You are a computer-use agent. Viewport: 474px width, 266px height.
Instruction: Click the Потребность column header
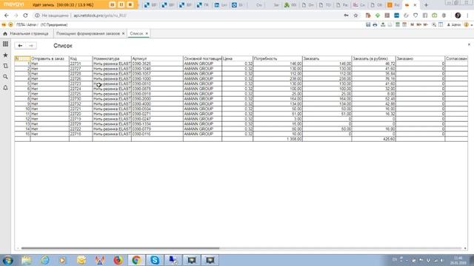(278, 58)
